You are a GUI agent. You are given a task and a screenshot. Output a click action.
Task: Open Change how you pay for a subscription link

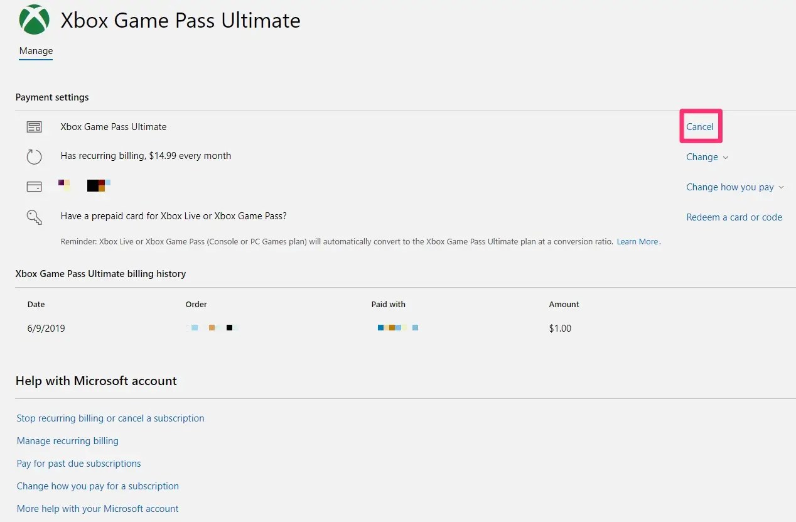click(x=98, y=486)
